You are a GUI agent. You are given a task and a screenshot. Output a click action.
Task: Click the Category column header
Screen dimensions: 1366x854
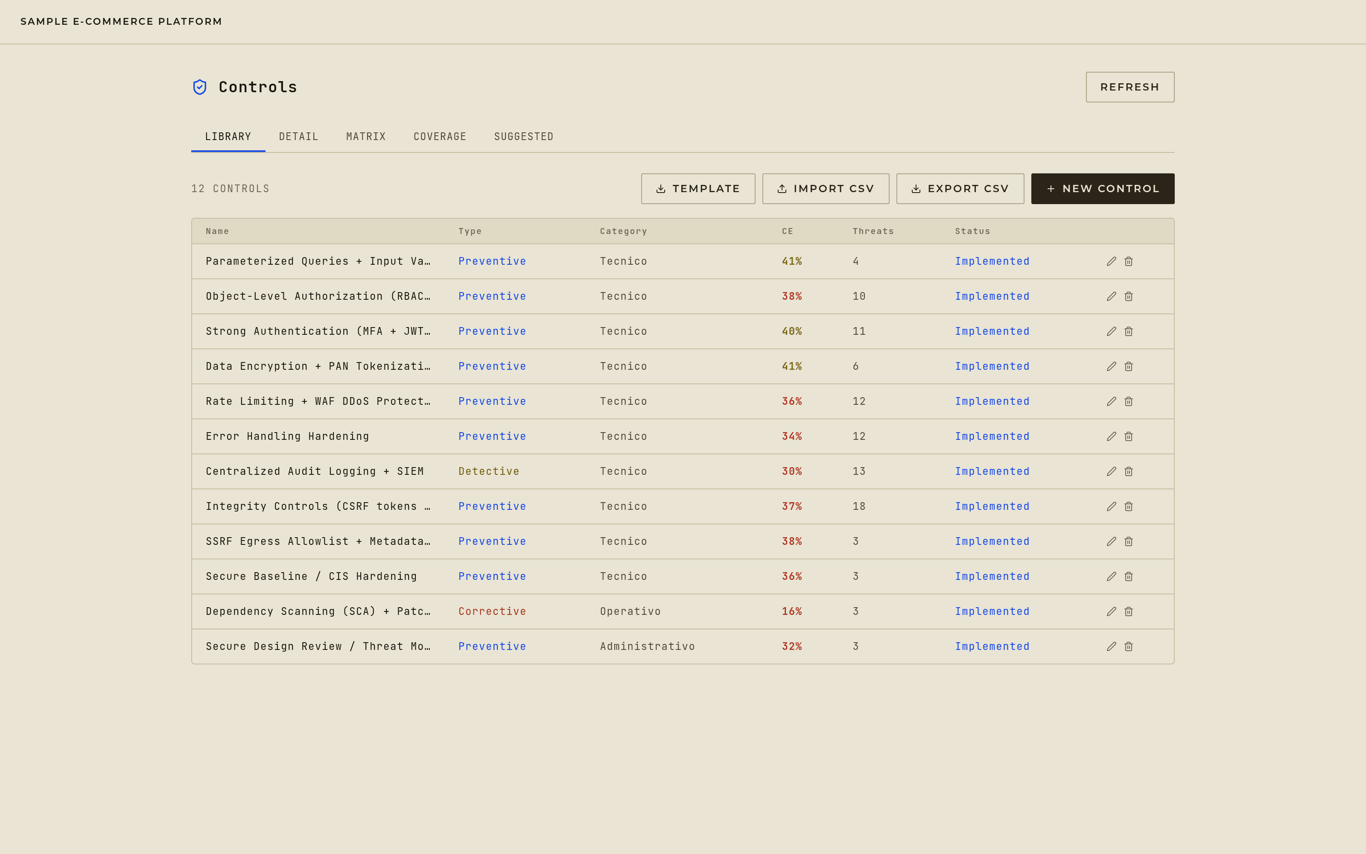click(x=623, y=231)
